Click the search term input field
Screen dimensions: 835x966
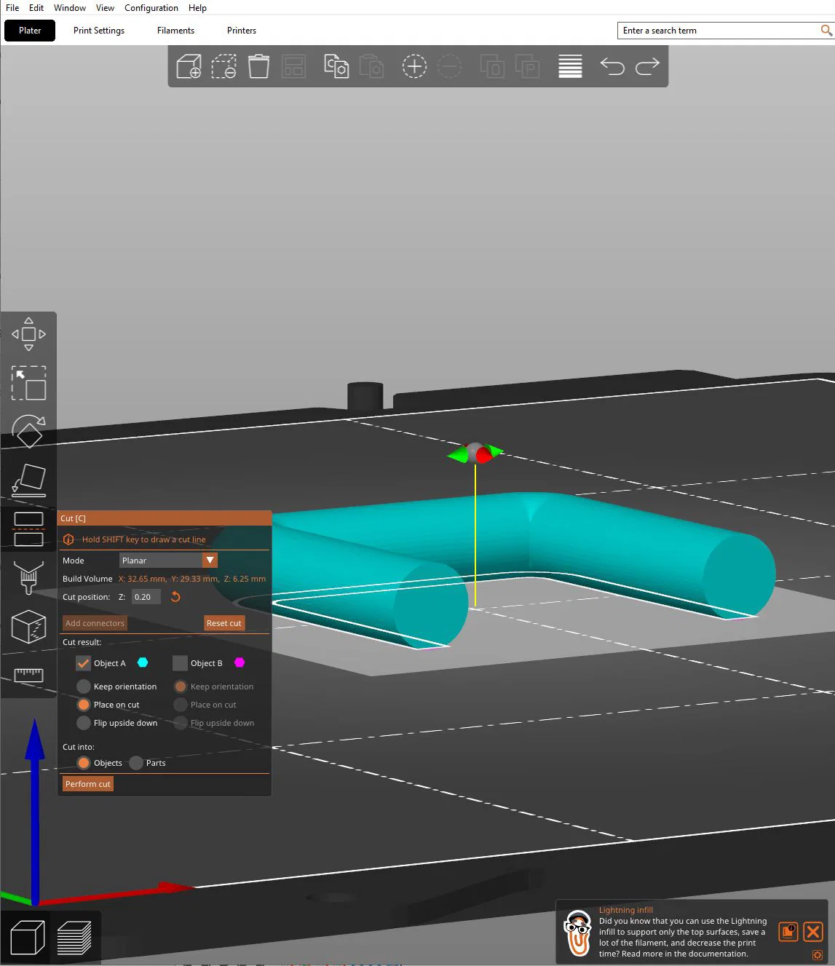pyautogui.click(x=719, y=31)
